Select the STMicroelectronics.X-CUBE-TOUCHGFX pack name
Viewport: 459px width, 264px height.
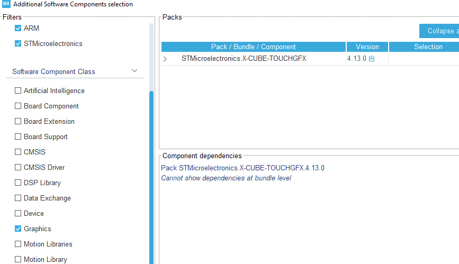coord(244,59)
